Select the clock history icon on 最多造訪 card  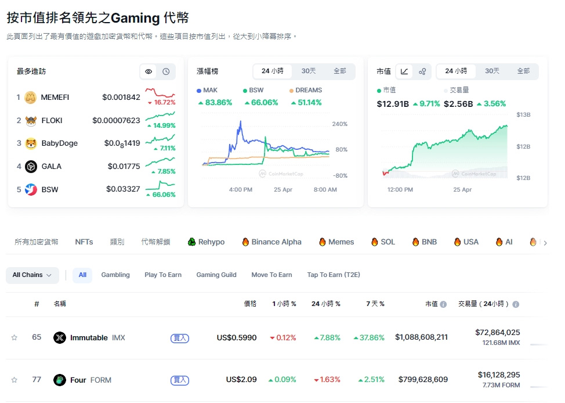click(x=166, y=71)
